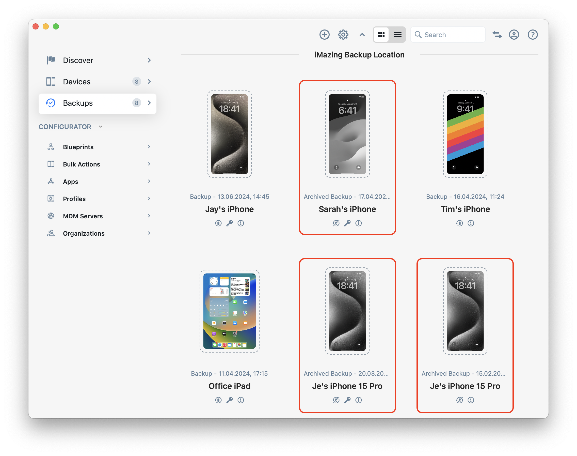Click backup status icon under Tim's iPhone

coord(459,223)
